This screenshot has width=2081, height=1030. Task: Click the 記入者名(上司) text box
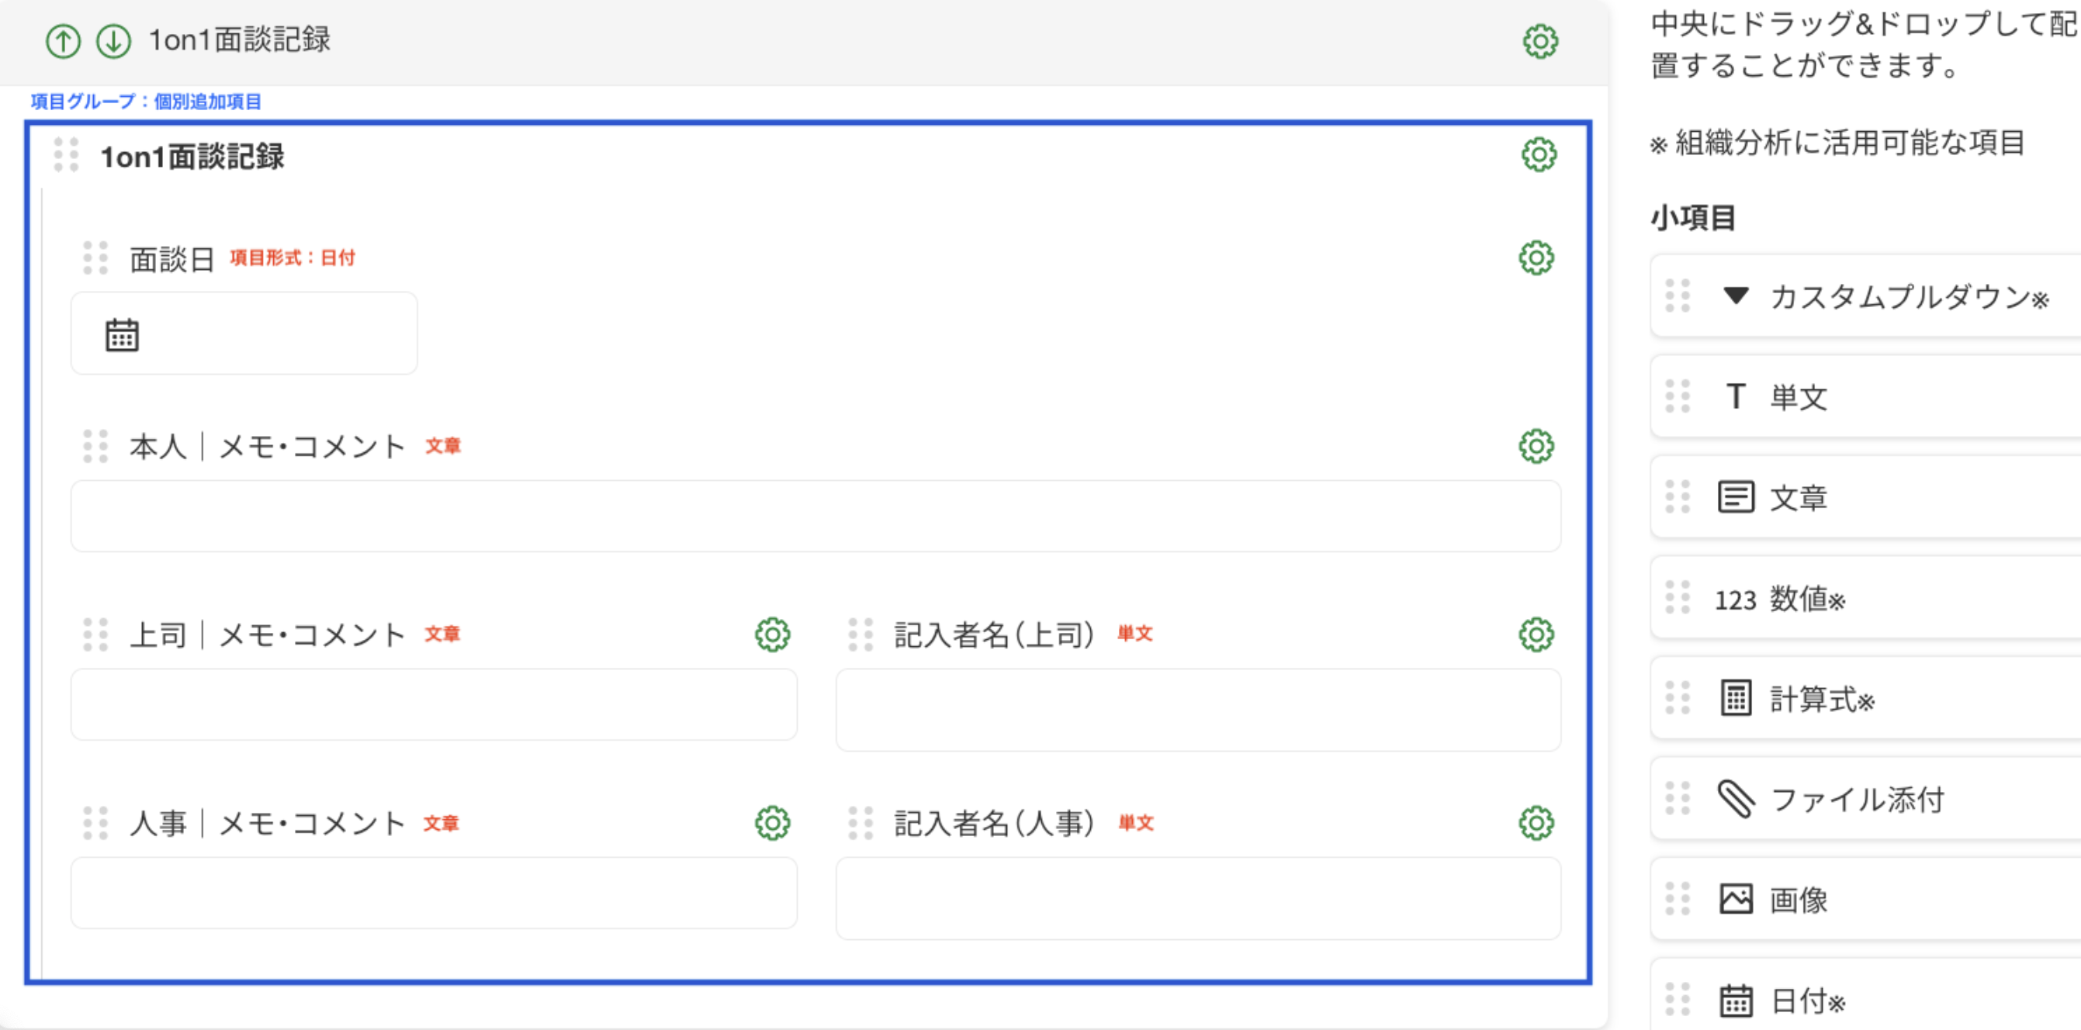click(1197, 710)
